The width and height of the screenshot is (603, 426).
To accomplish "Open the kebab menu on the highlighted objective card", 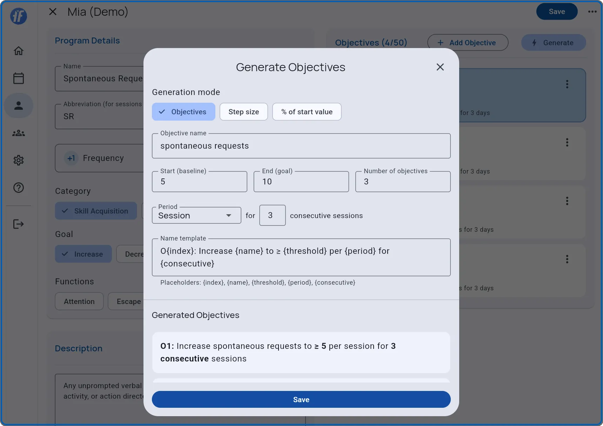I will tap(567, 84).
